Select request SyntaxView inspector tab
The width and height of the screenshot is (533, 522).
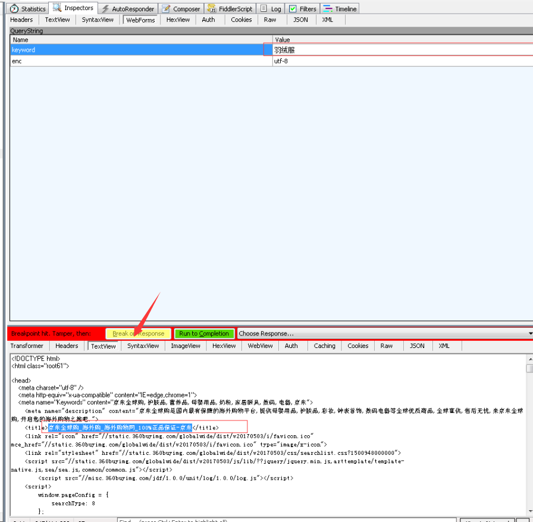[x=98, y=20]
